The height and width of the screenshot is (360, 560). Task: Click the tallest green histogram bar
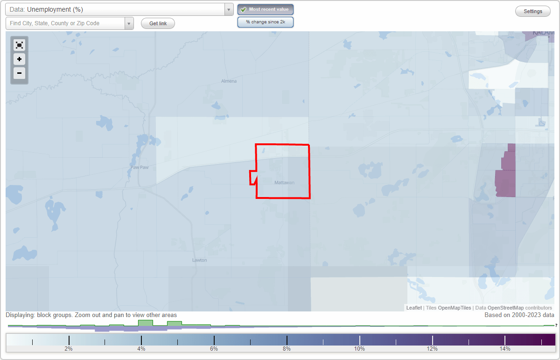coord(145,323)
